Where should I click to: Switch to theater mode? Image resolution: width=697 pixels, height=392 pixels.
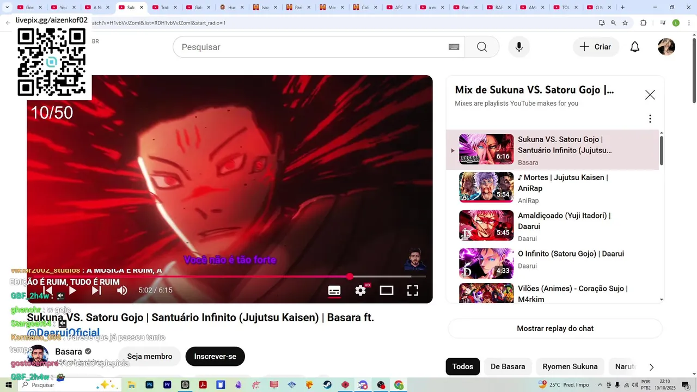tap(387, 290)
